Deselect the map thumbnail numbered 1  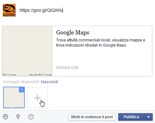[14, 98]
